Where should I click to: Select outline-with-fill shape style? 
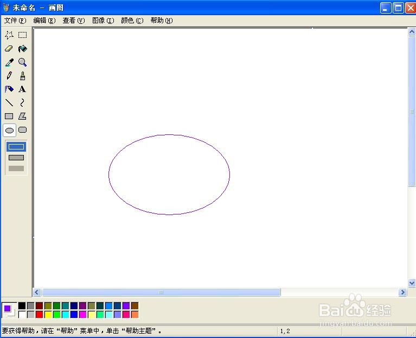(x=16, y=158)
